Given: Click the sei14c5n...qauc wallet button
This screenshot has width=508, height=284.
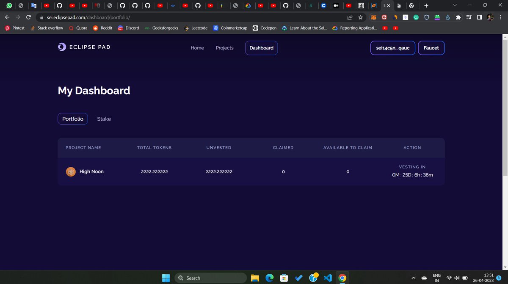Looking at the screenshot, I should (393, 48).
